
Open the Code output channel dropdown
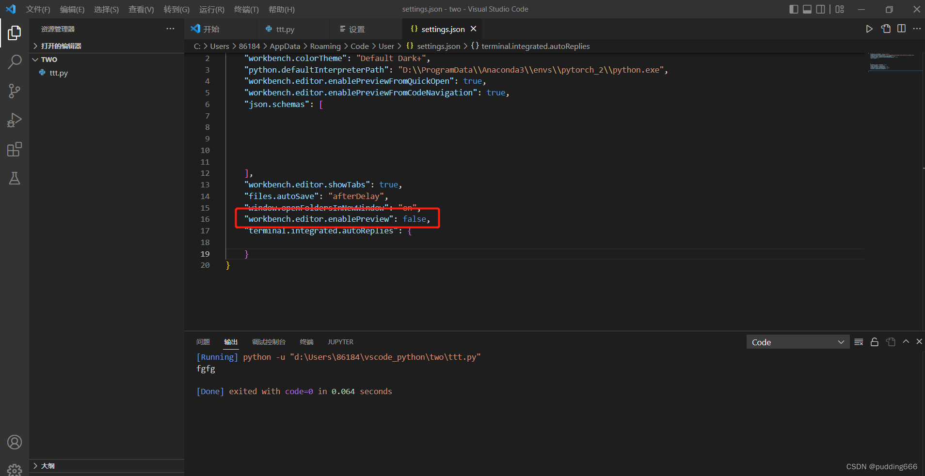797,342
